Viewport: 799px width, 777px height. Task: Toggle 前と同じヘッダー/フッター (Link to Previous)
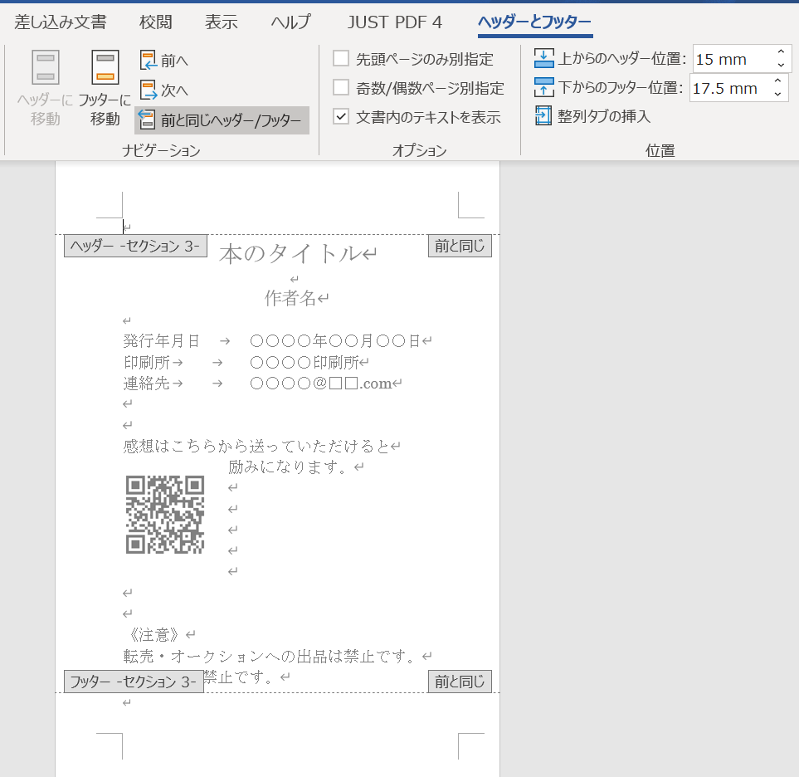click(x=222, y=120)
